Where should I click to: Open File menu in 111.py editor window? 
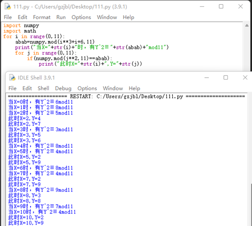click(8, 17)
